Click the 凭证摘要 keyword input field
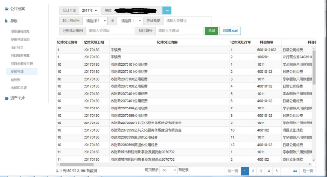 [187, 21]
